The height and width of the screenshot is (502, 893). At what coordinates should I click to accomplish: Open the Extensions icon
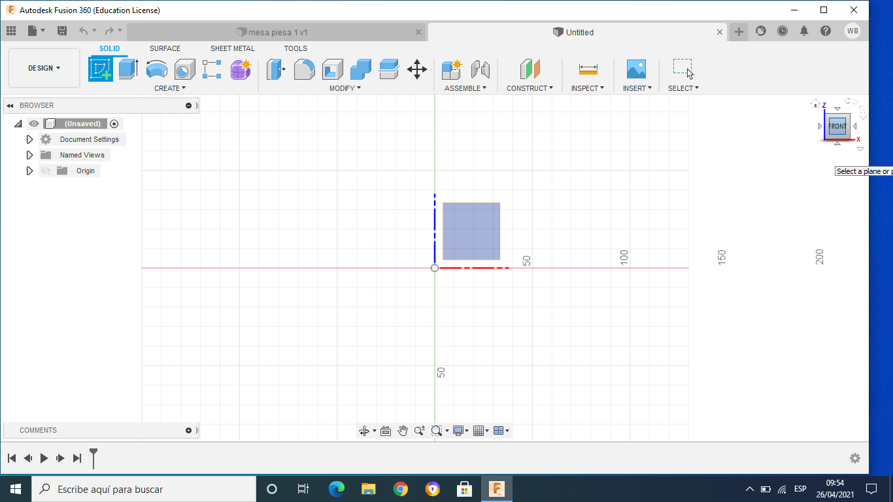761,31
